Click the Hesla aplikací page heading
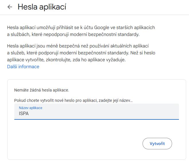The image size is (189, 162). click(x=42, y=7)
